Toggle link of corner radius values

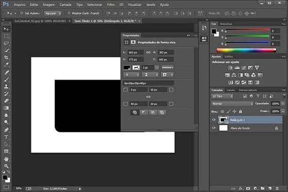pos(148,97)
